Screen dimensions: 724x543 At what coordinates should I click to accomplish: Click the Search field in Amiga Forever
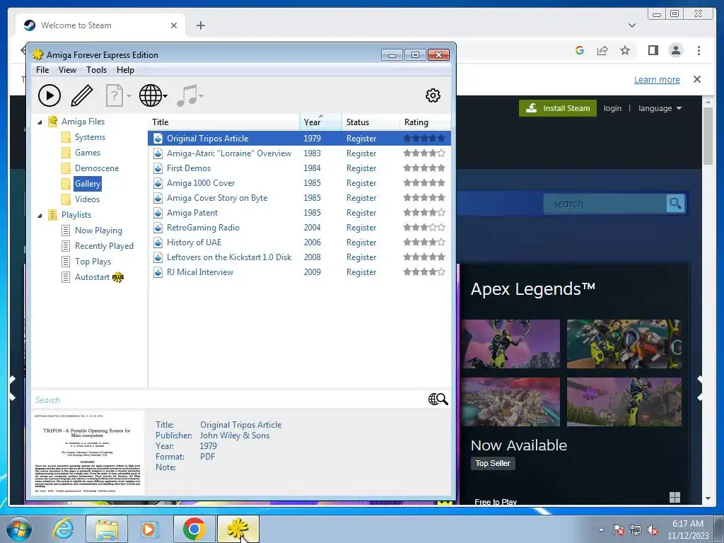(228, 400)
